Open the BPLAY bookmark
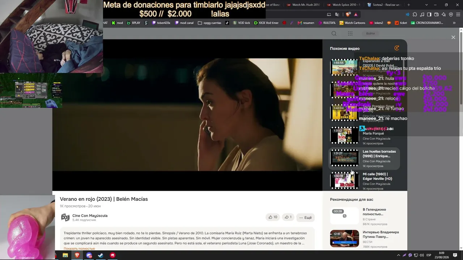 coord(133,23)
